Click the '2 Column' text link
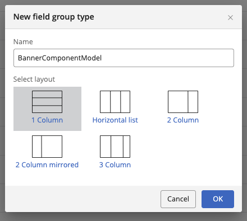This screenshot has height=221, width=247. 183,120
